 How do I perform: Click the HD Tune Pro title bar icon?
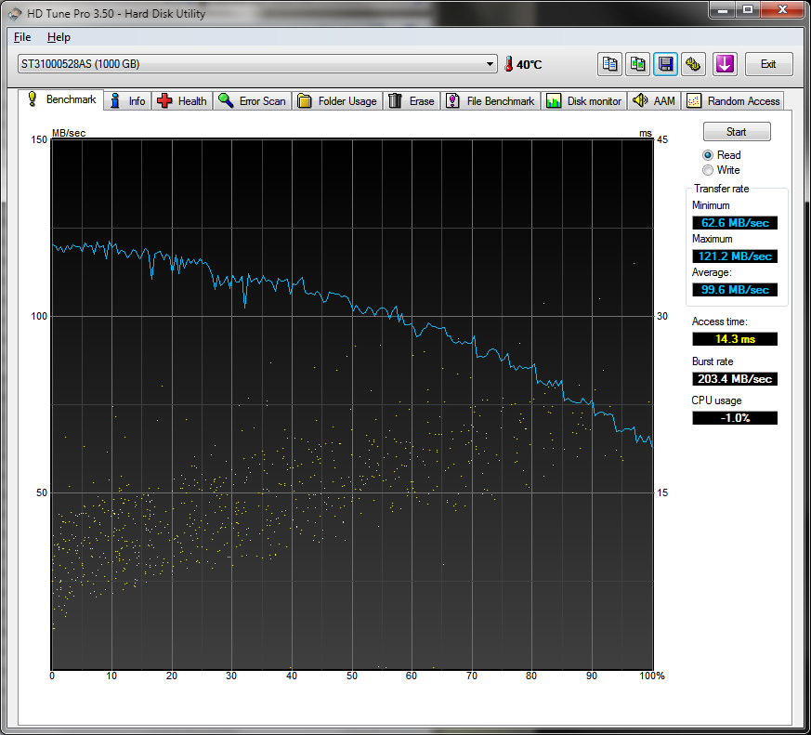(13, 12)
